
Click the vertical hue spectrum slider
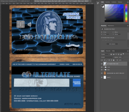pyautogui.click(x=126, y=13)
